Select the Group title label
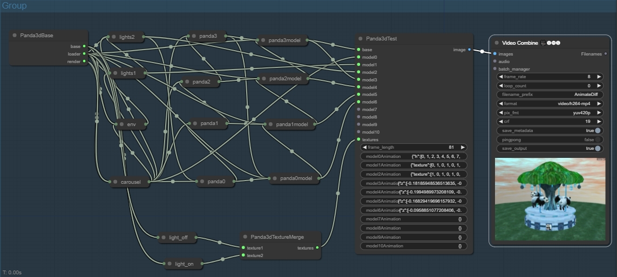The image size is (617, 277). 15,5
